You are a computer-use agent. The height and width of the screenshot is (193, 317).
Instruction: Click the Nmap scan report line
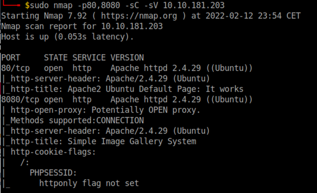(82, 26)
